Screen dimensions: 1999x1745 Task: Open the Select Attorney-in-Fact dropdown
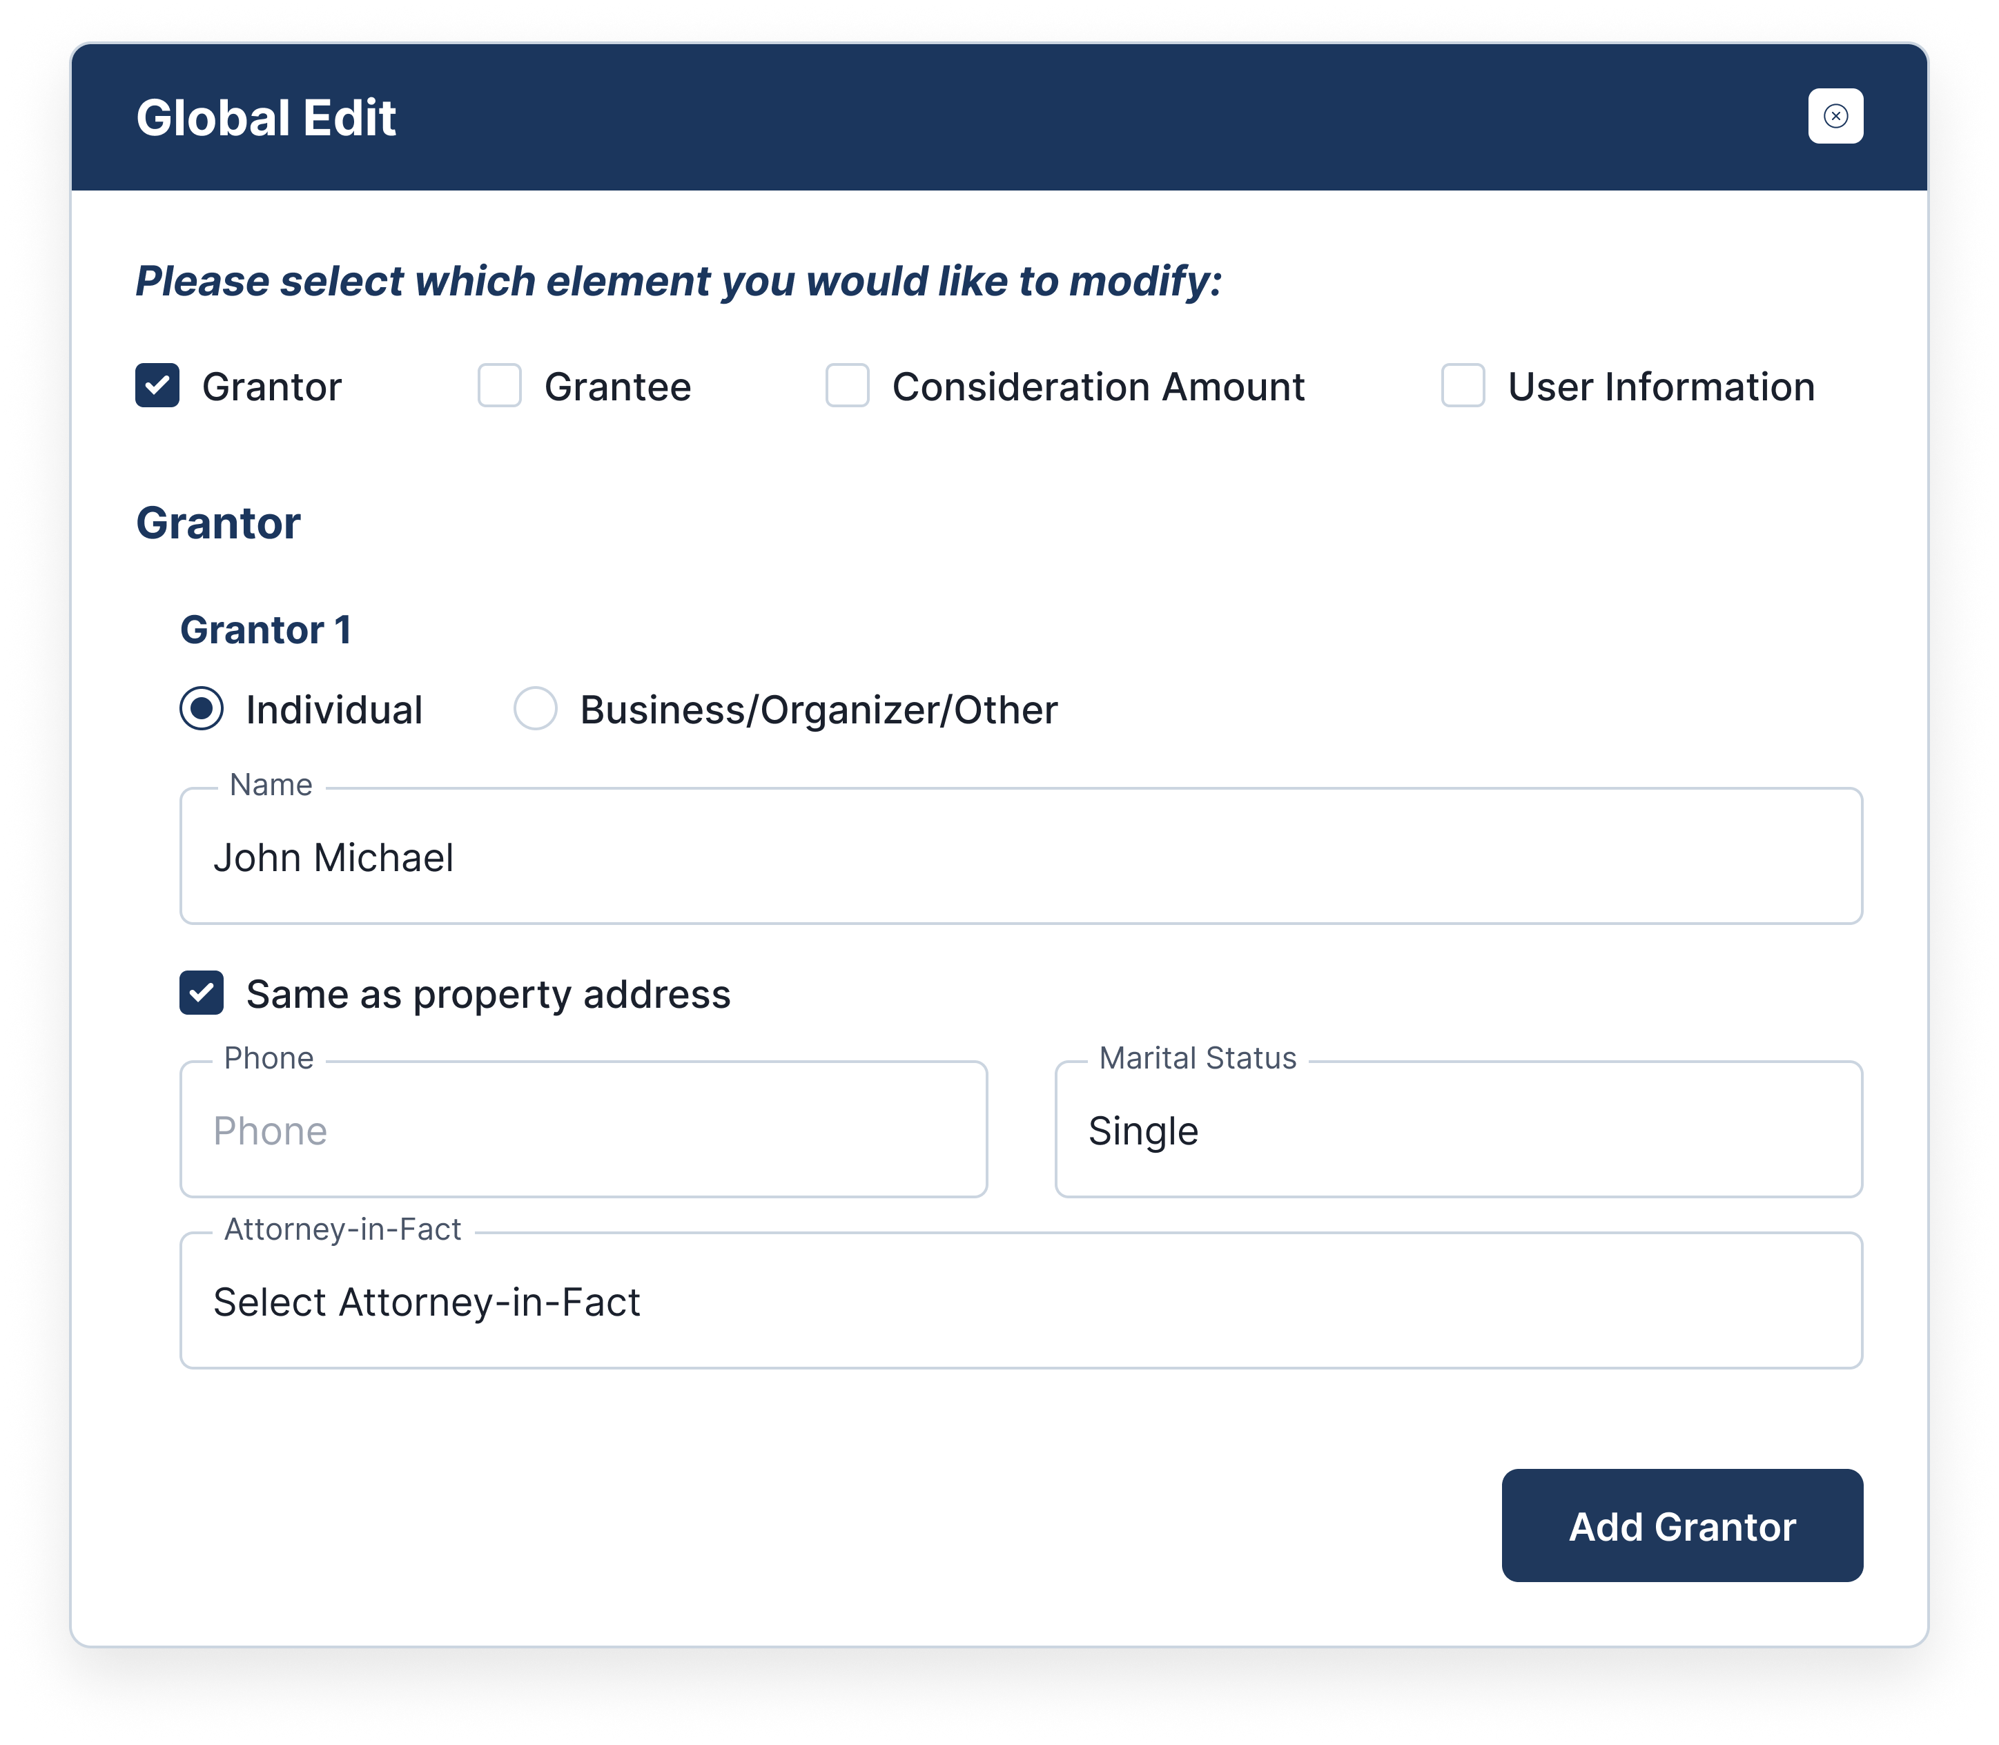click(x=1020, y=1301)
